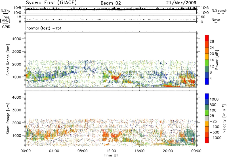Click the "Syowa East (fitACF)" title
Image resolution: width=227 pixels, height=157 pixels.
click(x=51, y=3)
